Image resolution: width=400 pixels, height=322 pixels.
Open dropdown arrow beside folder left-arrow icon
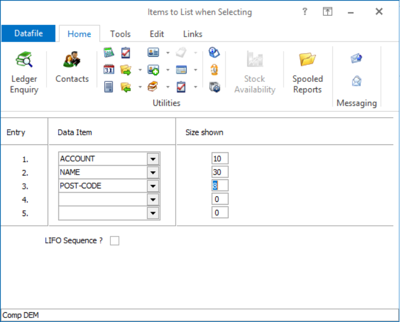pos(140,87)
